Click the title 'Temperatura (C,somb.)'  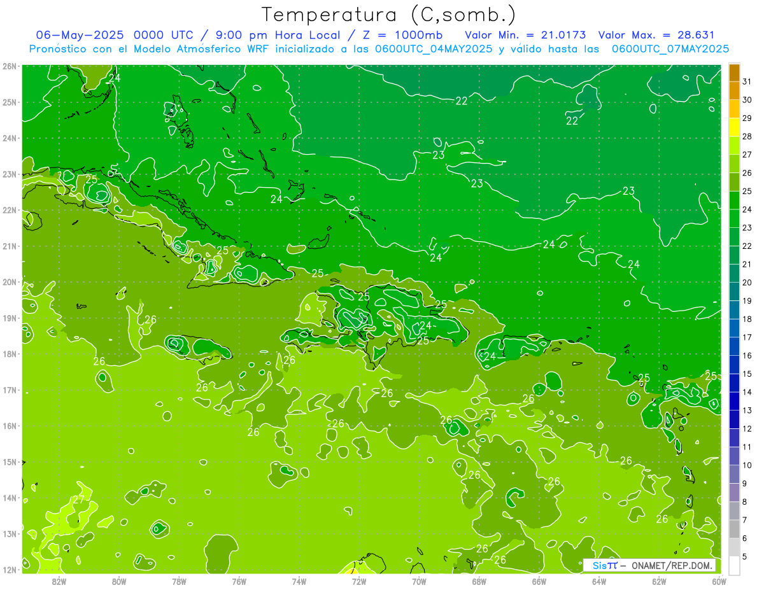point(389,15)
